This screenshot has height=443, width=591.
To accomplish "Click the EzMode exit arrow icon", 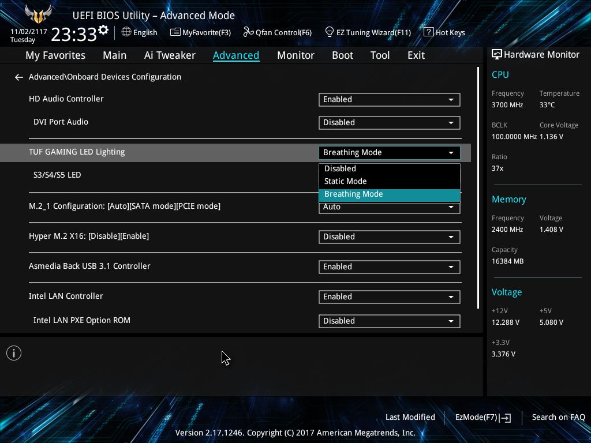I will click(506, 418).
